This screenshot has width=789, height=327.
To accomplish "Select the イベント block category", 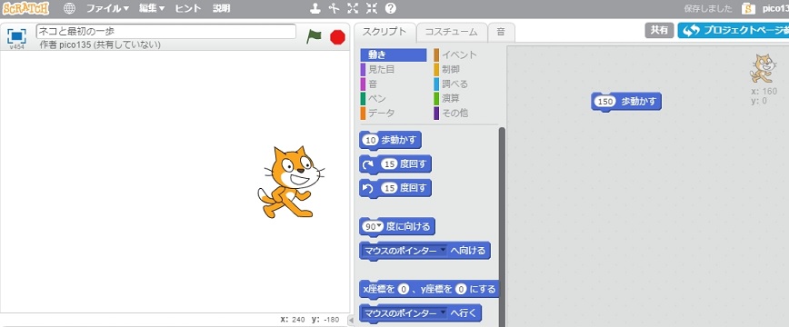I will (466, 55).
